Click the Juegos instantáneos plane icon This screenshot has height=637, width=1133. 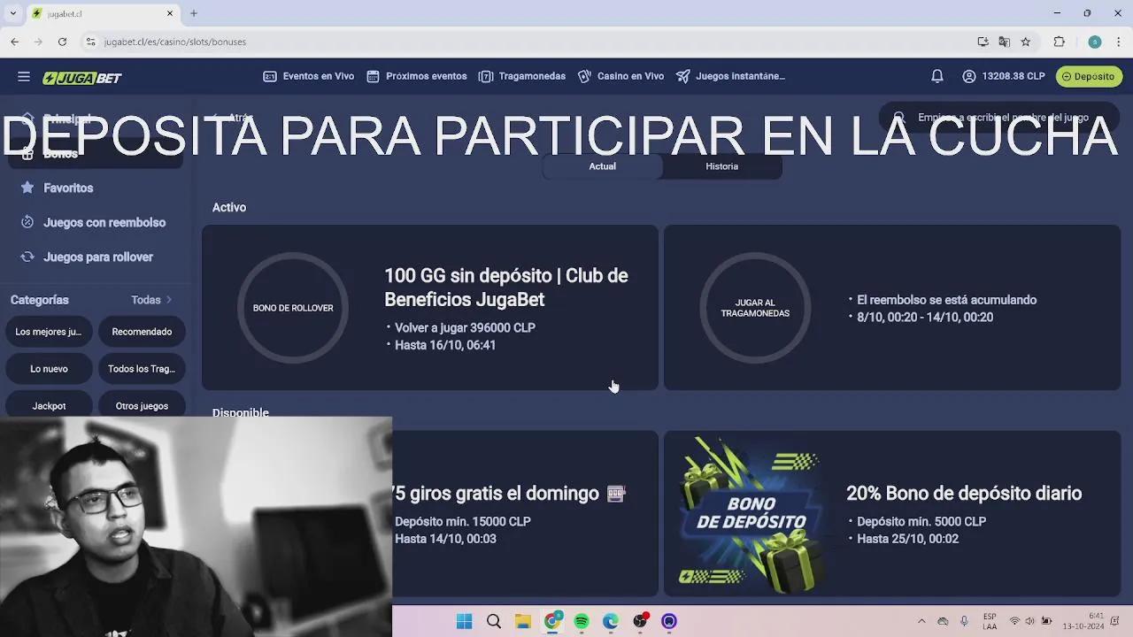683,76
